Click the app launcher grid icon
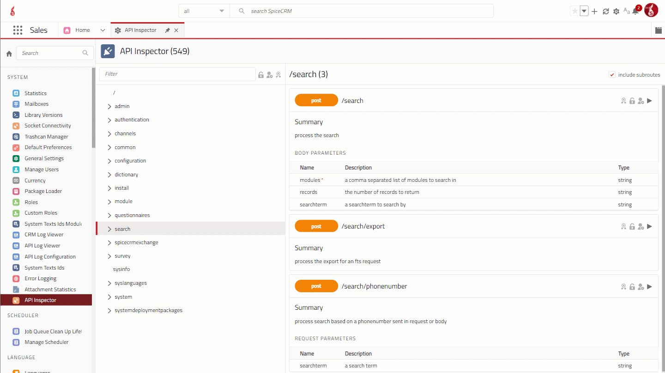This screenshot has height=373, width=665. click(x=18, y=30)
